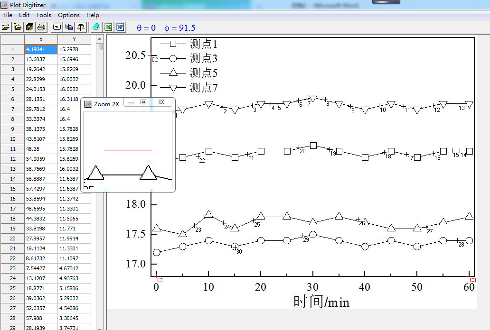The height and width of the screenshot is (330, 490).
Task: Click the axis calibration scales icon
Action: tap(80, 27)
